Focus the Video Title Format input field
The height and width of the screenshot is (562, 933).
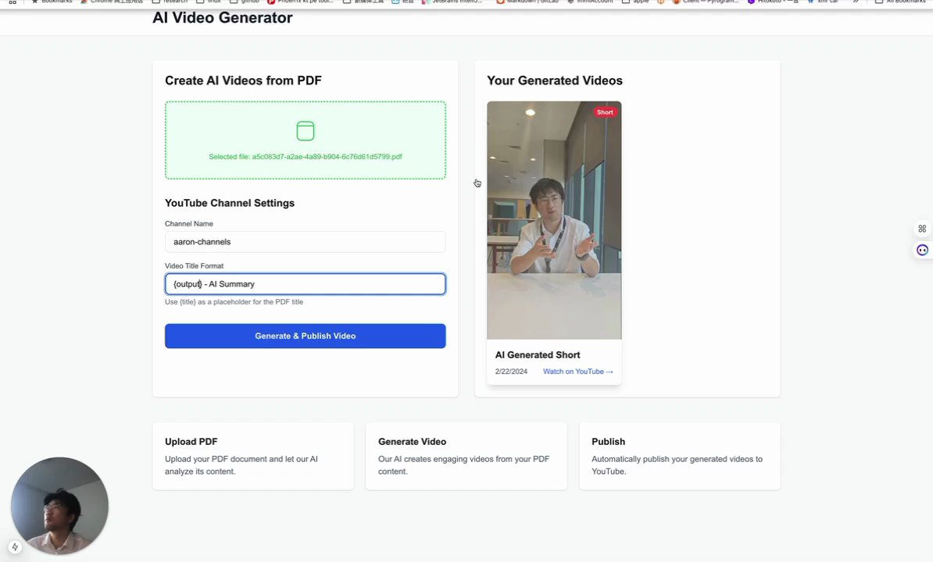[306, 284]
